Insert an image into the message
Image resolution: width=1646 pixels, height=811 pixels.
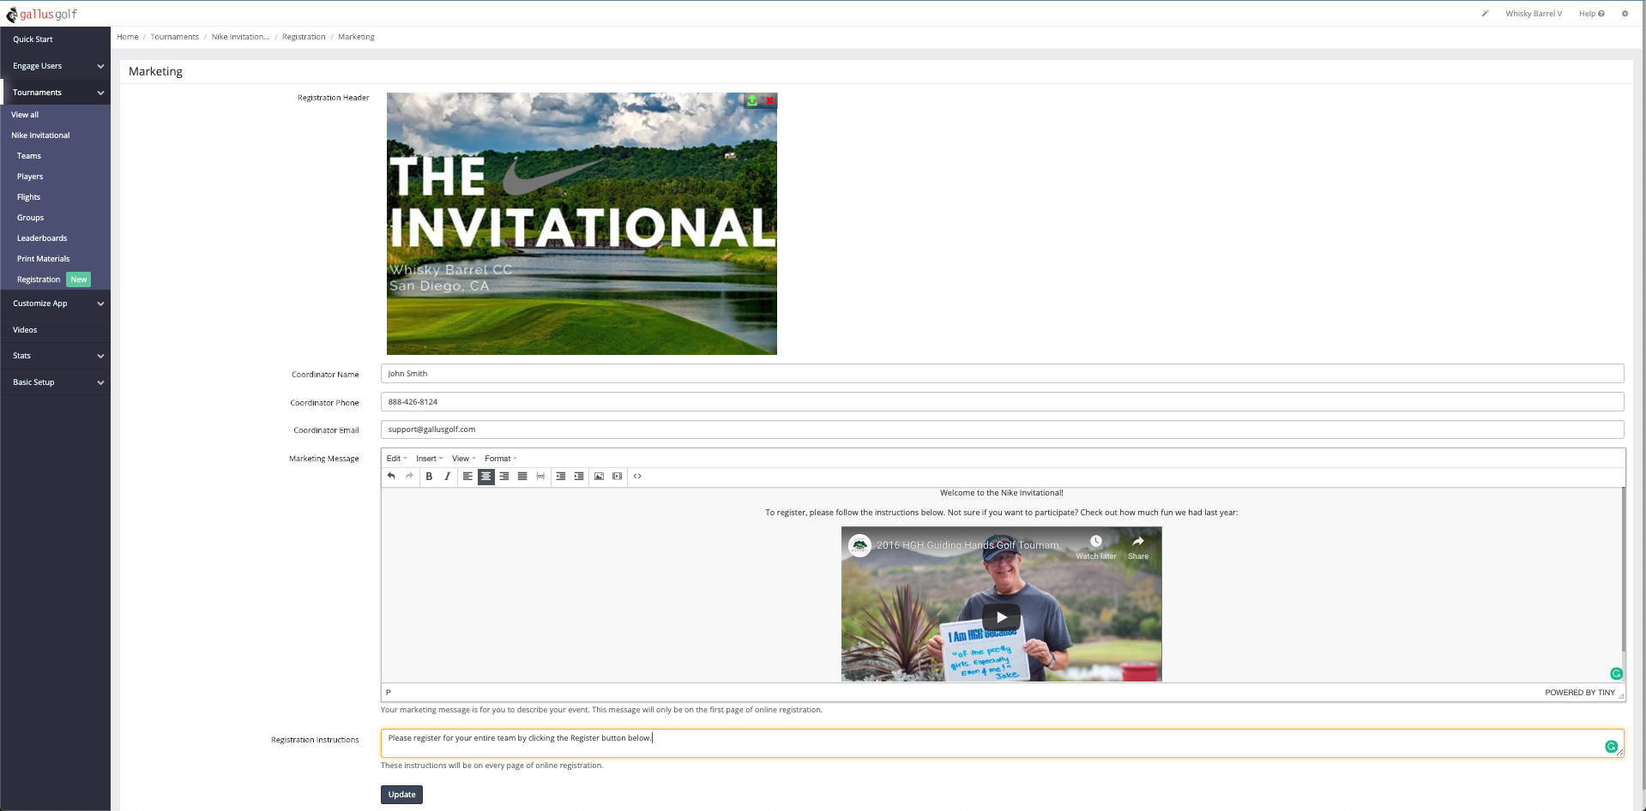[599, 477]
